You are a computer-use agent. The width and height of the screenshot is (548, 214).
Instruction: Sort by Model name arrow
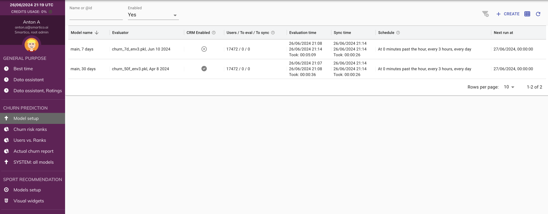[97, 33]
